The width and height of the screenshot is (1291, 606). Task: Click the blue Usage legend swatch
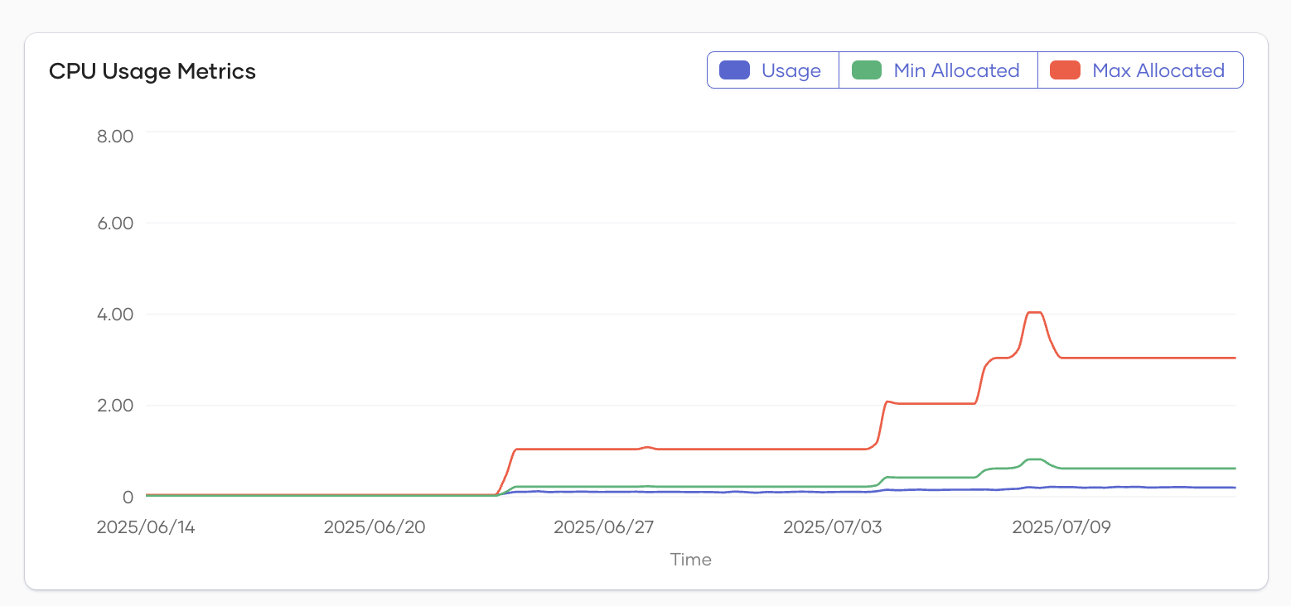[x=734, y=70]
